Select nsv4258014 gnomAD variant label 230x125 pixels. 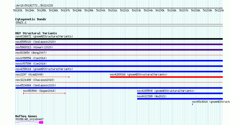[44, 69]
